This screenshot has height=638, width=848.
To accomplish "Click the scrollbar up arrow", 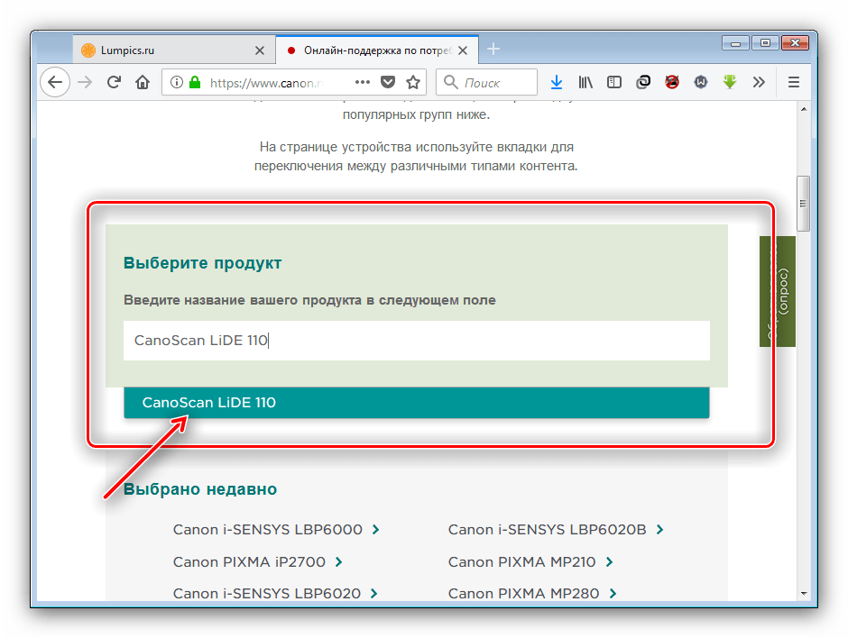I will [x=804, y=109].
